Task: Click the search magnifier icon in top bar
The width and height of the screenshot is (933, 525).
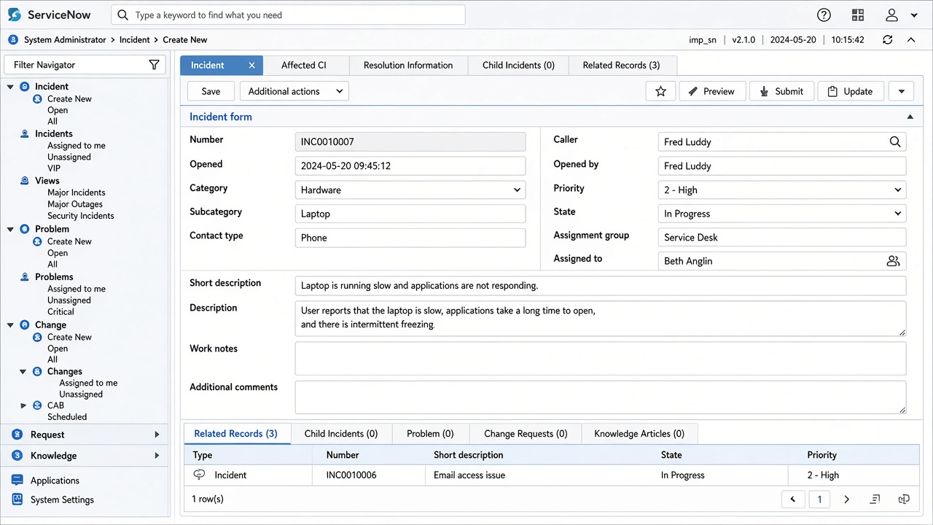Action: [x=123, y=15]
